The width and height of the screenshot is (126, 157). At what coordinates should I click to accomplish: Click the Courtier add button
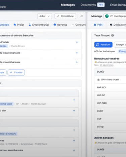16,73
